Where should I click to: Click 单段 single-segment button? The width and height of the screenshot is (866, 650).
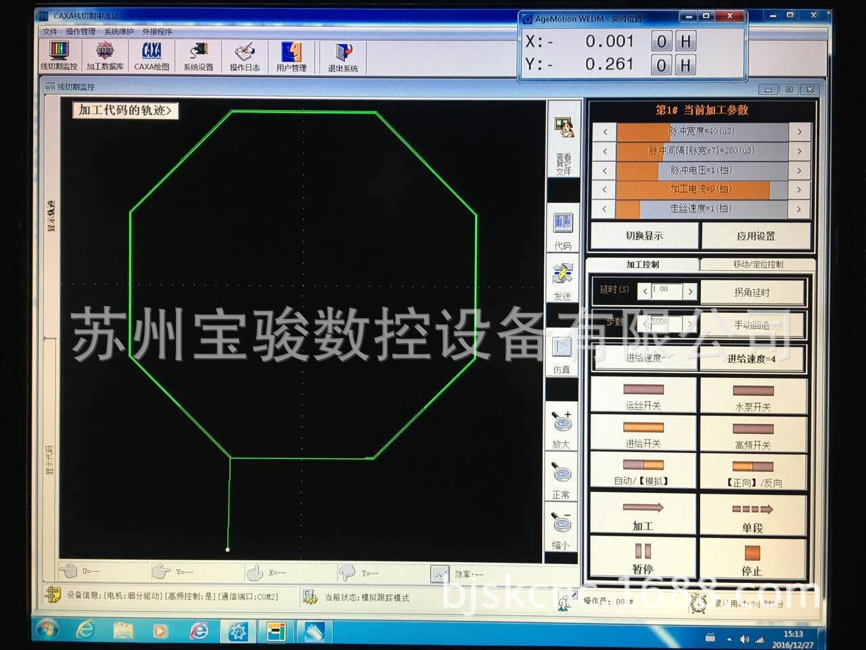click(752, 516)
